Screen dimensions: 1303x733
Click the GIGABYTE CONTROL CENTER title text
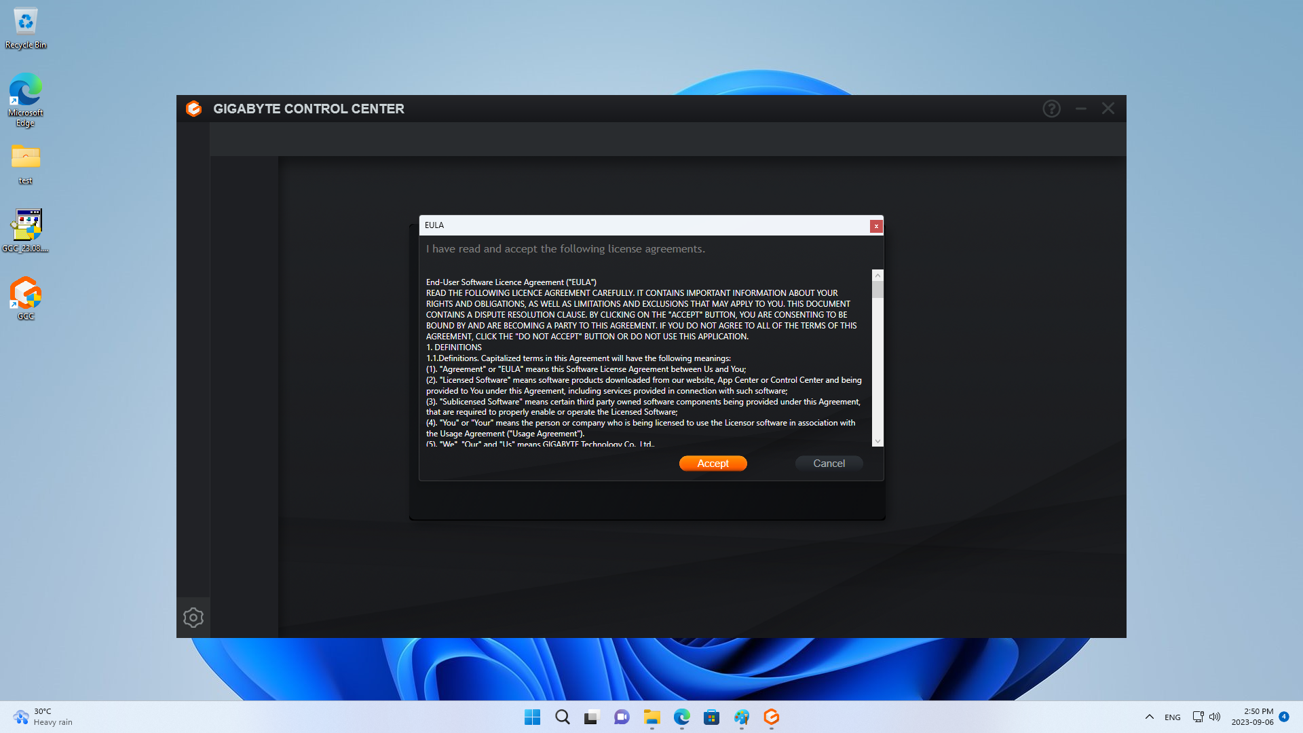(x=309, y=109)
